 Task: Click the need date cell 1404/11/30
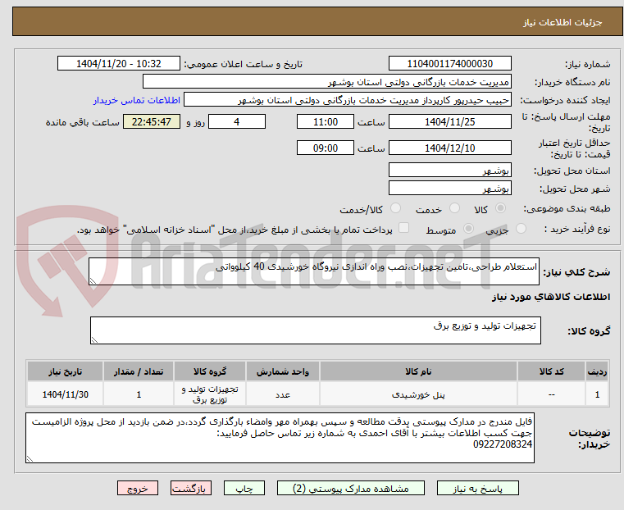pos(66,394)
